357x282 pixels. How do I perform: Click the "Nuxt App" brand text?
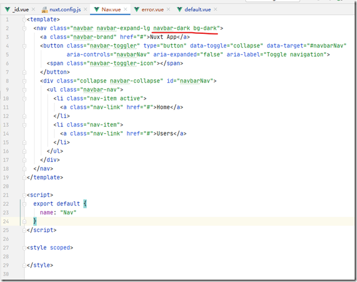click(x=163, y=37)
